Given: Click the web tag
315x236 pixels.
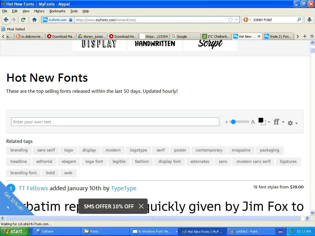Looking at the screenshot, I should click(68, 173).
